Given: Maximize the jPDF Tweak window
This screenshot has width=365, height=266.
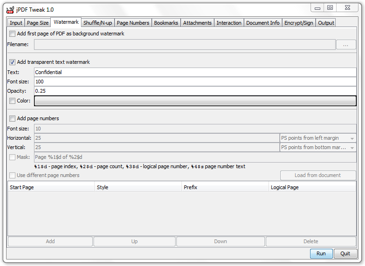Looking at the screenshot, I should click(330, 7).
